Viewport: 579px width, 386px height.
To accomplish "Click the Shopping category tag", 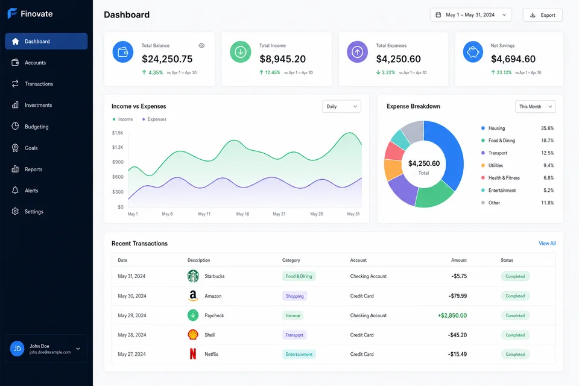I will click(x=294, y=296).
